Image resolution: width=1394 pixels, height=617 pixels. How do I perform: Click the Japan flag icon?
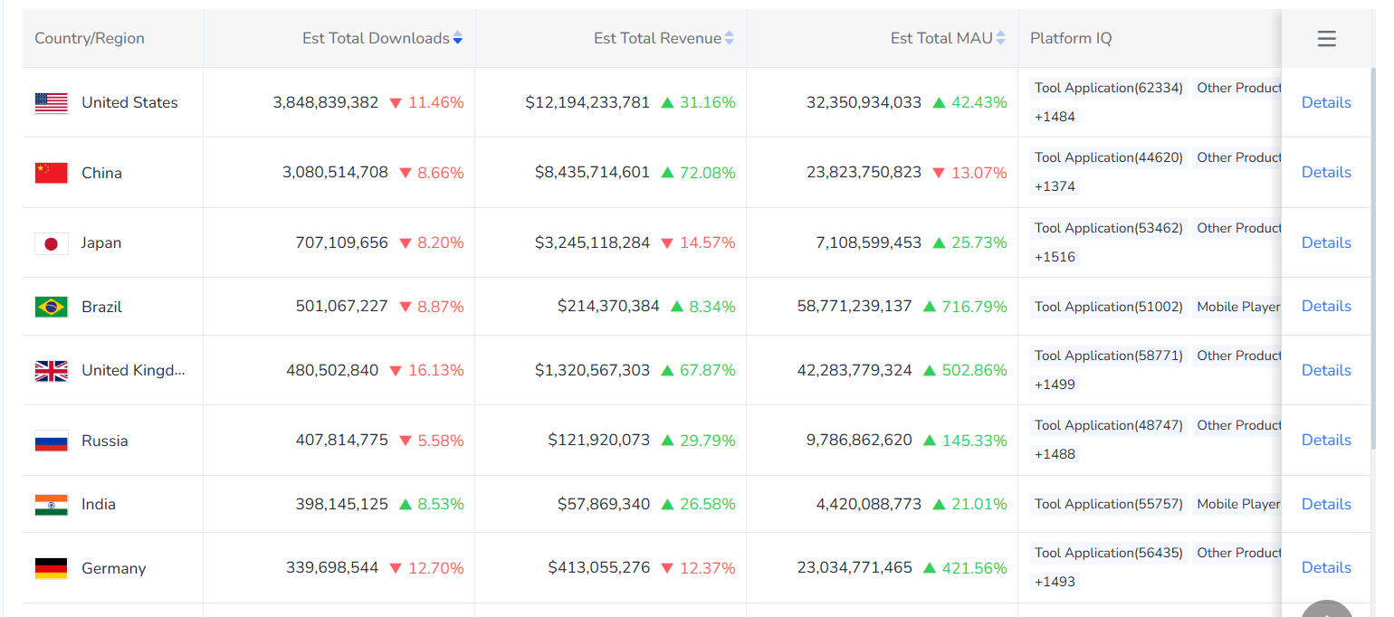(x=52, y=243)
